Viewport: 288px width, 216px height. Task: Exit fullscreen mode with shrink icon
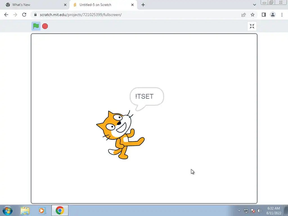(252, 26)
